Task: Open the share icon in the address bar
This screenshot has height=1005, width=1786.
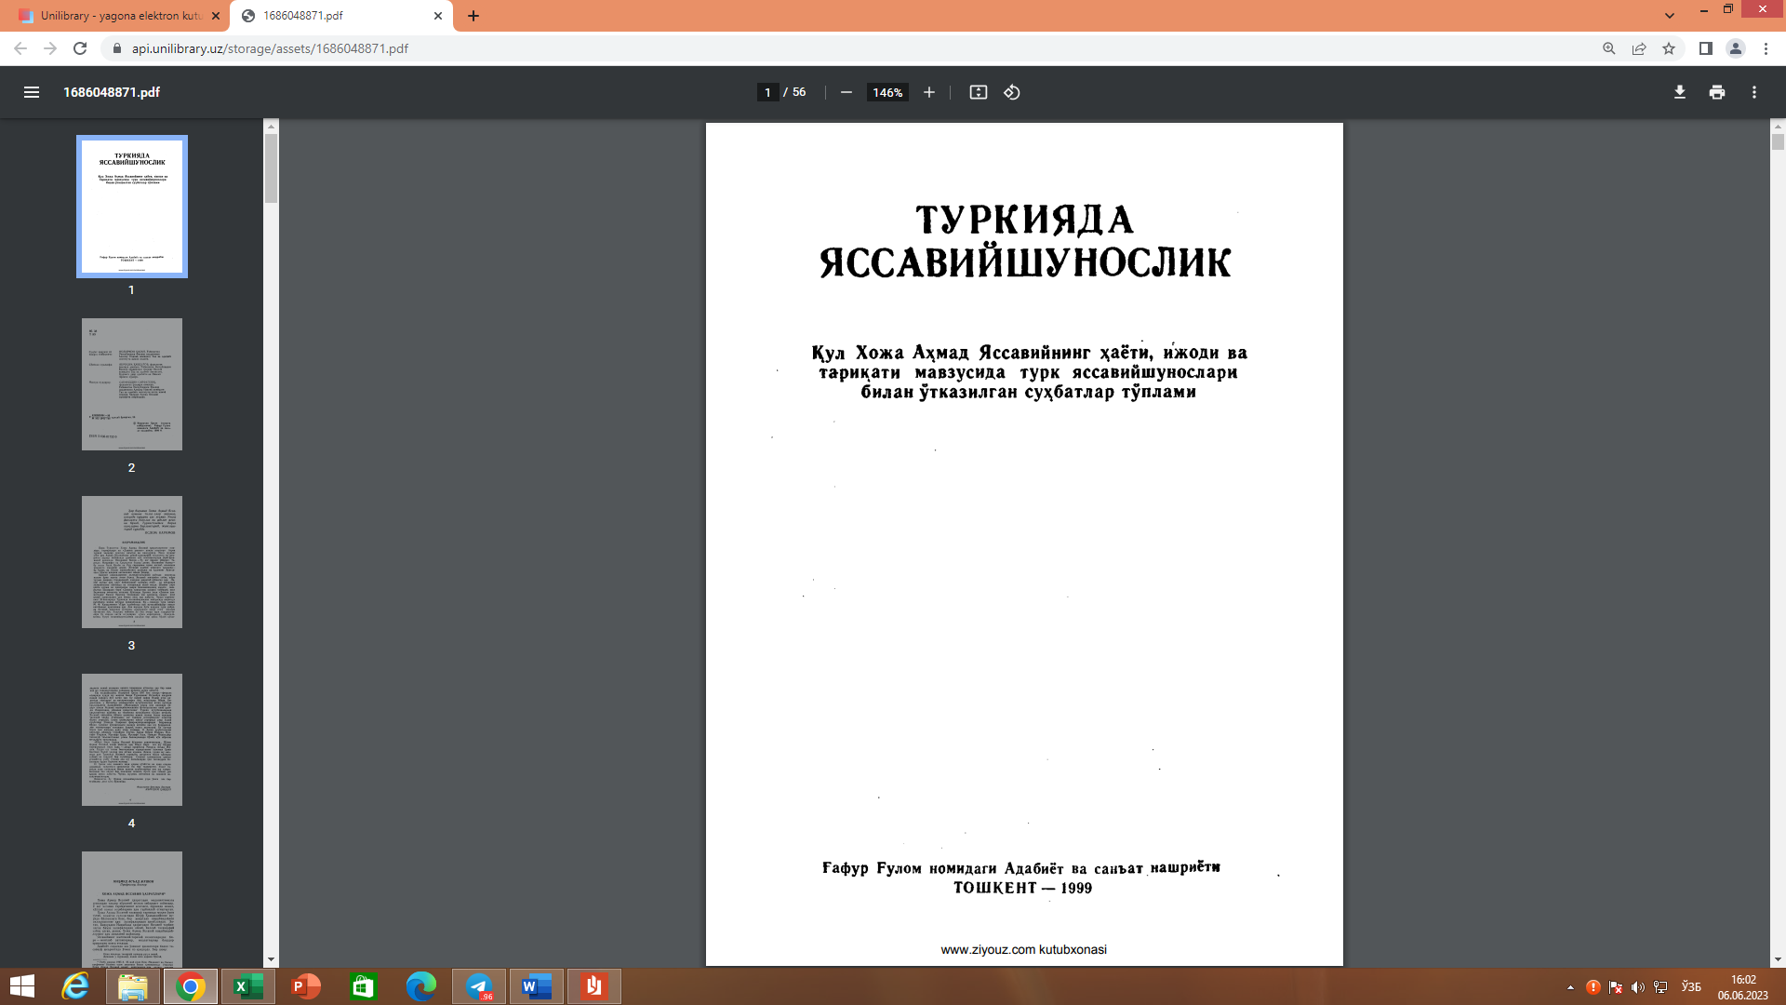Action: [1638, 48]
